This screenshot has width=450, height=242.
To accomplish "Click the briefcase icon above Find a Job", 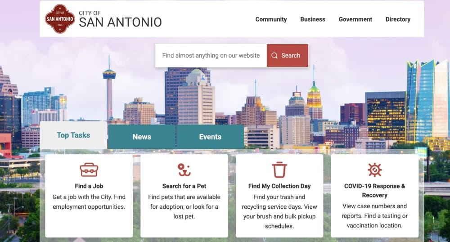I will pos(89,170).
